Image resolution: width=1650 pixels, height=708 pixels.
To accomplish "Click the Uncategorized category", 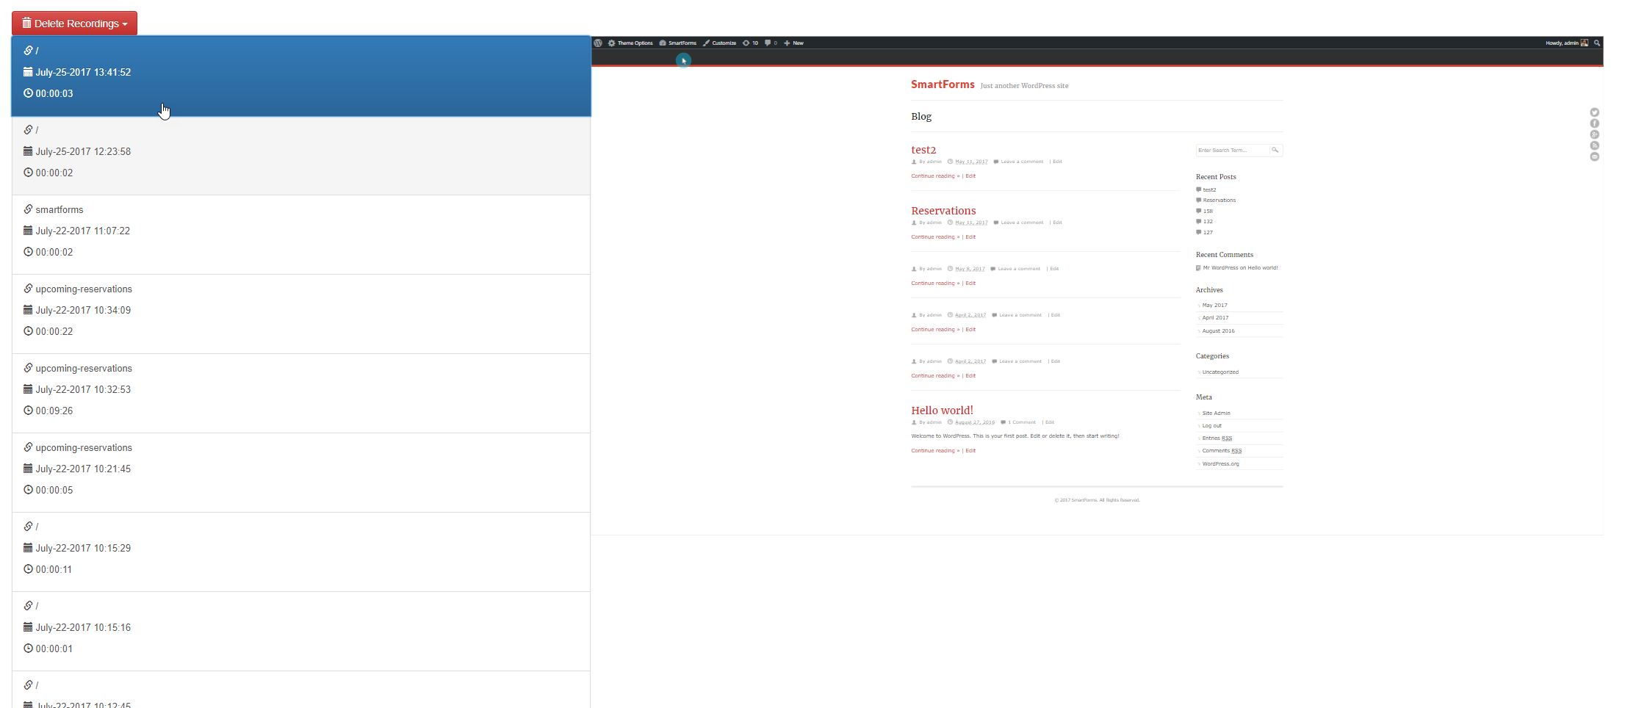I will tap(1220, 372).
